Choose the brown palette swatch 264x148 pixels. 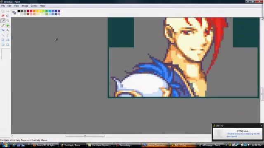[x=28, y=14]
